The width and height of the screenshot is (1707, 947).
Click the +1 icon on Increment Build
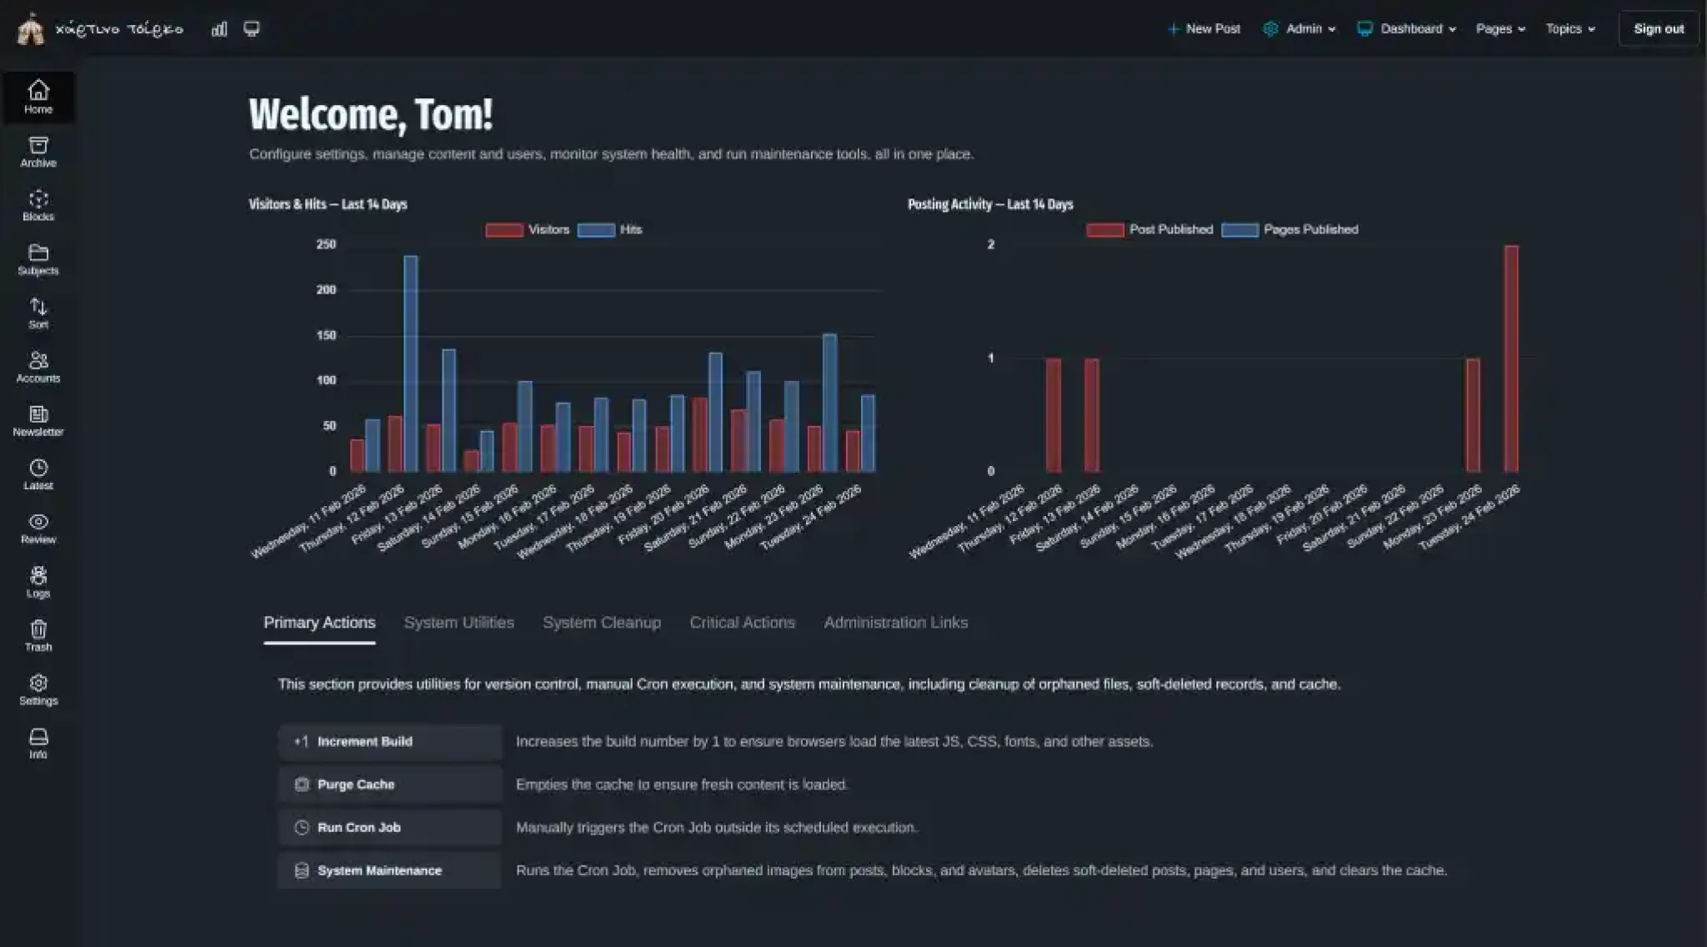coord(301,741)
